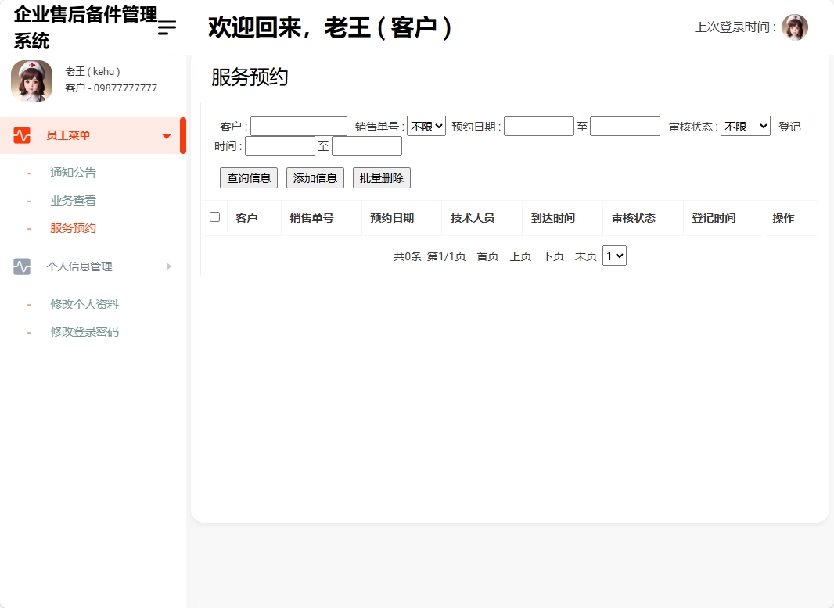This screenshot has width=834, height=608.
Task: Go to the 通知公告 menu item
Action: 72,173
